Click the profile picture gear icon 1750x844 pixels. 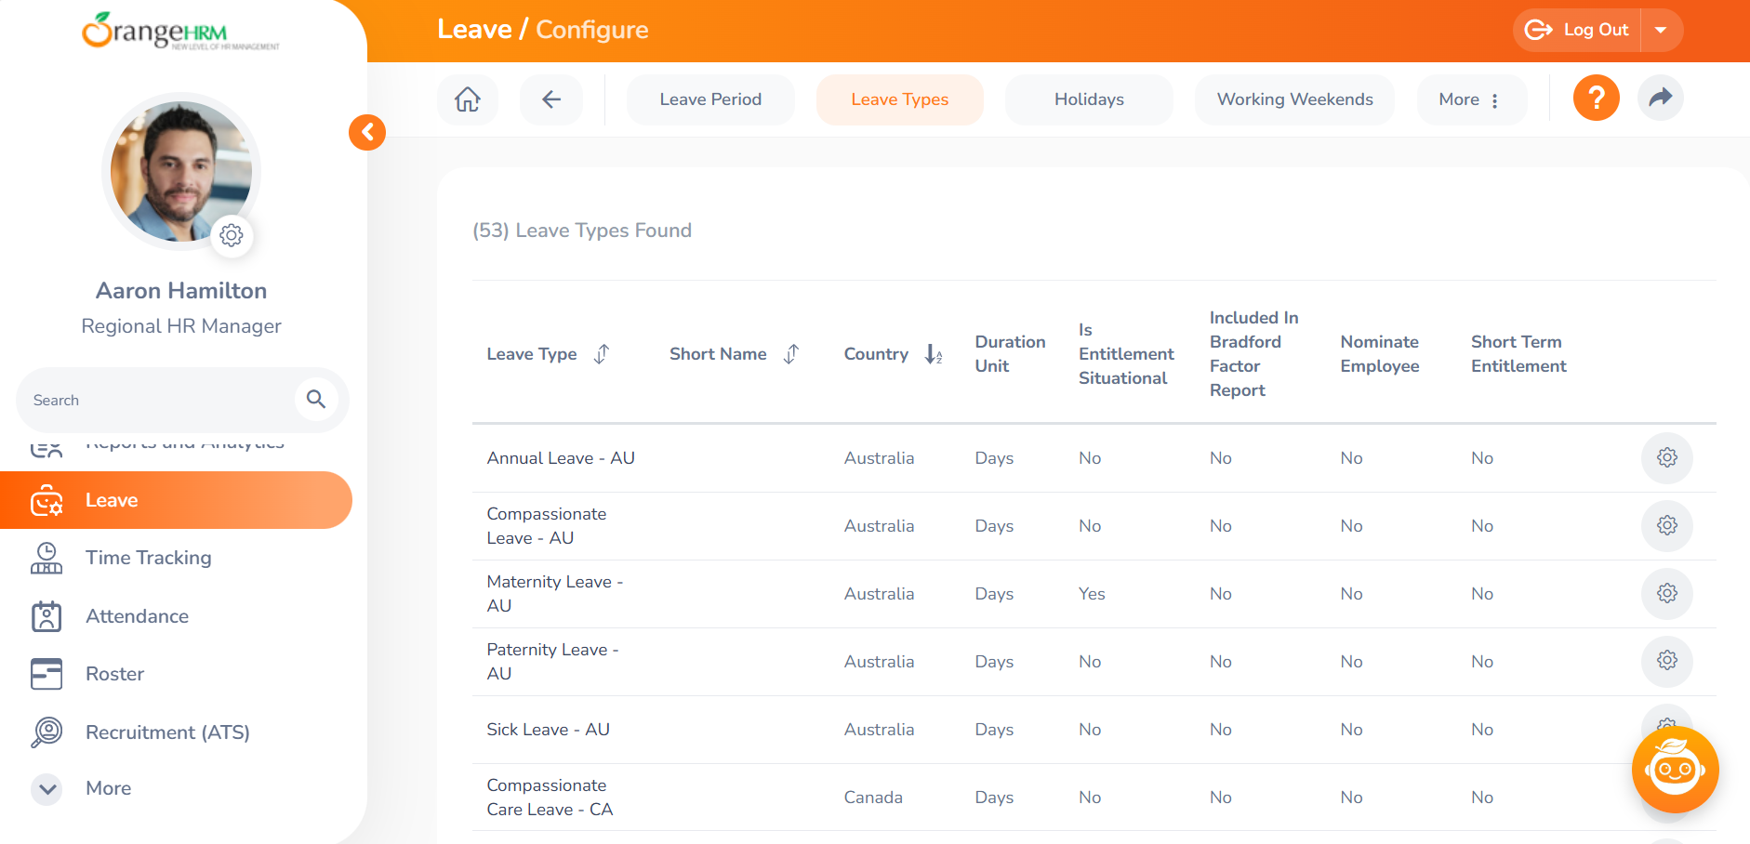coord(232,235)
